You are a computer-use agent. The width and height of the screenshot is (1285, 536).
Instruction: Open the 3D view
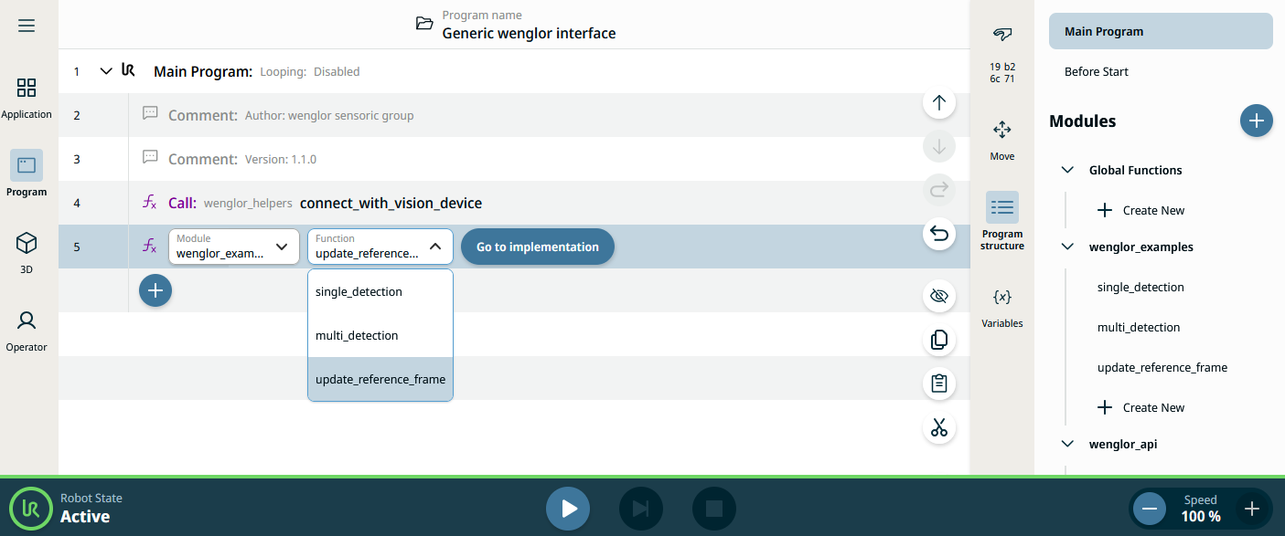click(x=27, y=252)
